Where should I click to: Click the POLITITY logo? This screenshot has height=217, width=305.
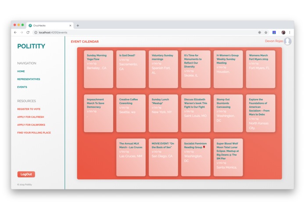[x=31, y=46]
